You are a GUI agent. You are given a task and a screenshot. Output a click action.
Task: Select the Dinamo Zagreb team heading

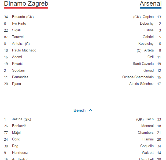pos(26,4)
